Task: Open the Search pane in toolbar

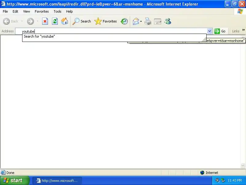Action: pos(81,21)
